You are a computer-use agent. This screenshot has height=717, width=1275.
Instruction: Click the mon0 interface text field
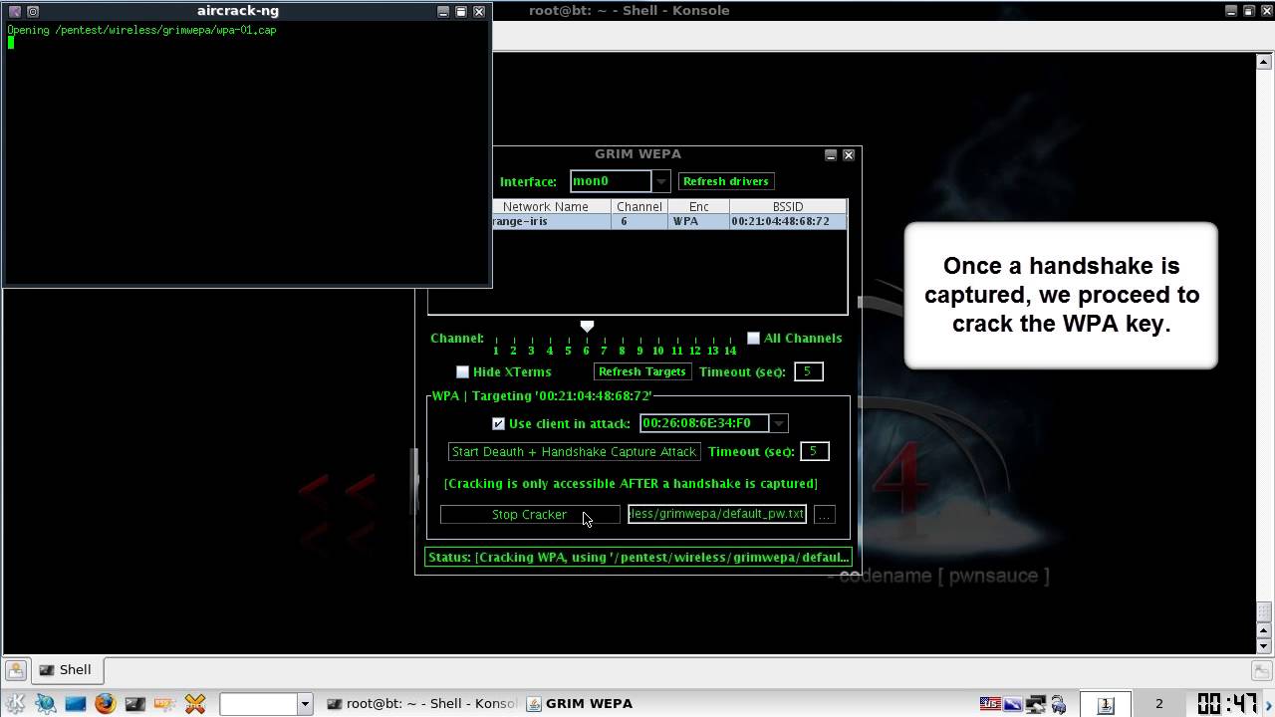click(x=611, y=181)
